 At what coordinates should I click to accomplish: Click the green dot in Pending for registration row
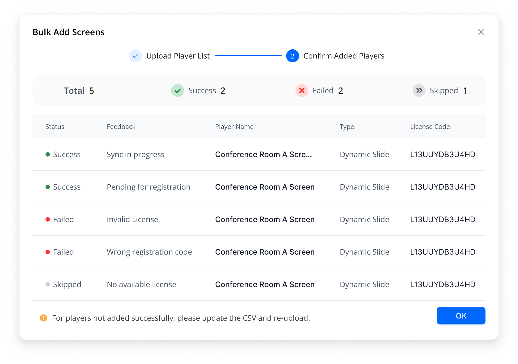48,187
